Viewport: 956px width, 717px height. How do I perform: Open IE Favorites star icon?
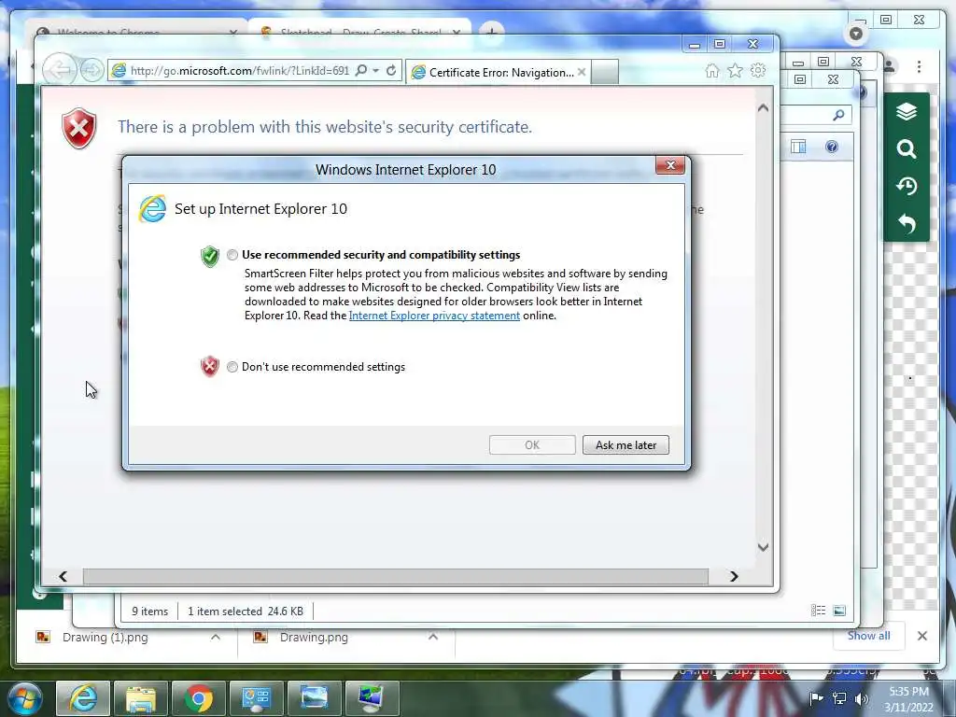(x=736, y=71)
